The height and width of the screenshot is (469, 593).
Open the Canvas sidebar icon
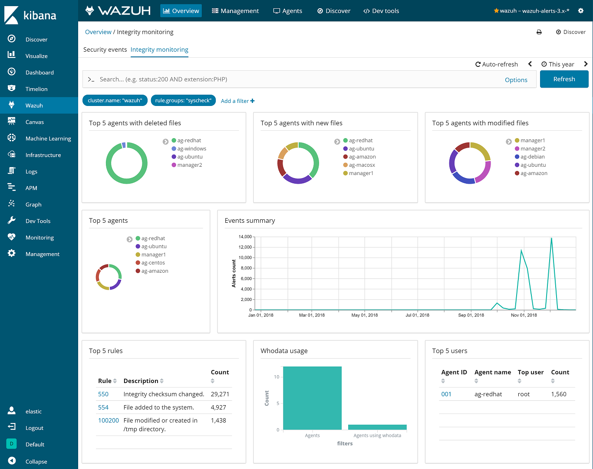pyautogui.click(x=12, y=122)
